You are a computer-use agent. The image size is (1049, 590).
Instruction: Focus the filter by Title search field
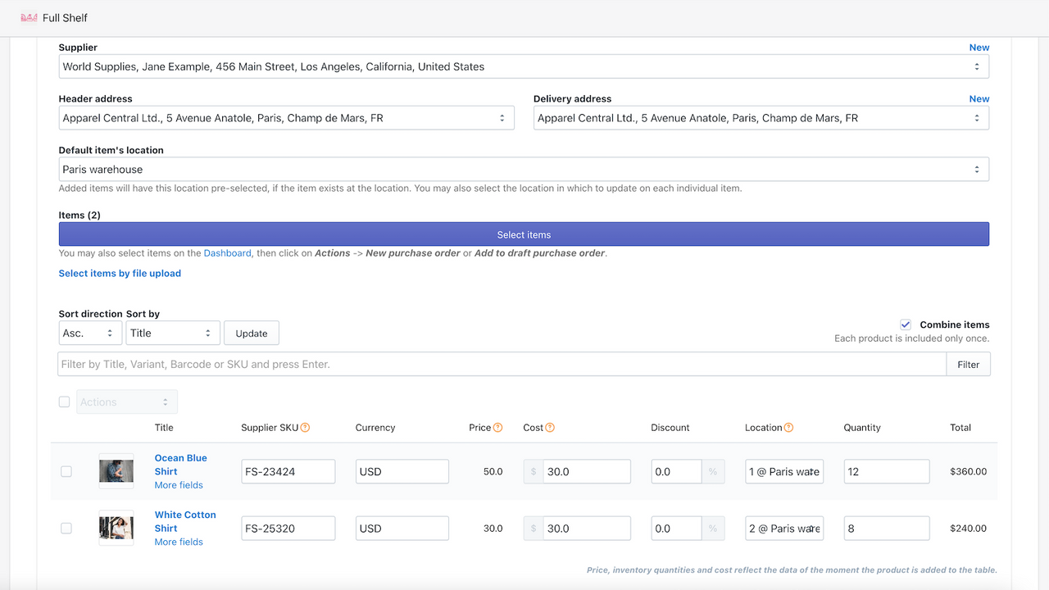(x=502, y=364)
